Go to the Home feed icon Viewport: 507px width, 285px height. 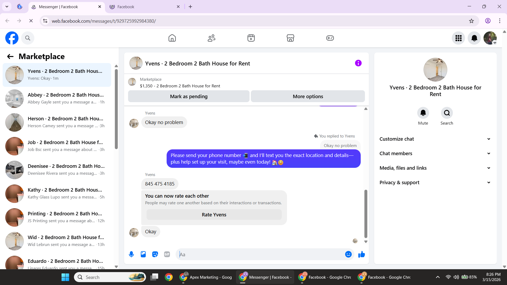[172, 38]
